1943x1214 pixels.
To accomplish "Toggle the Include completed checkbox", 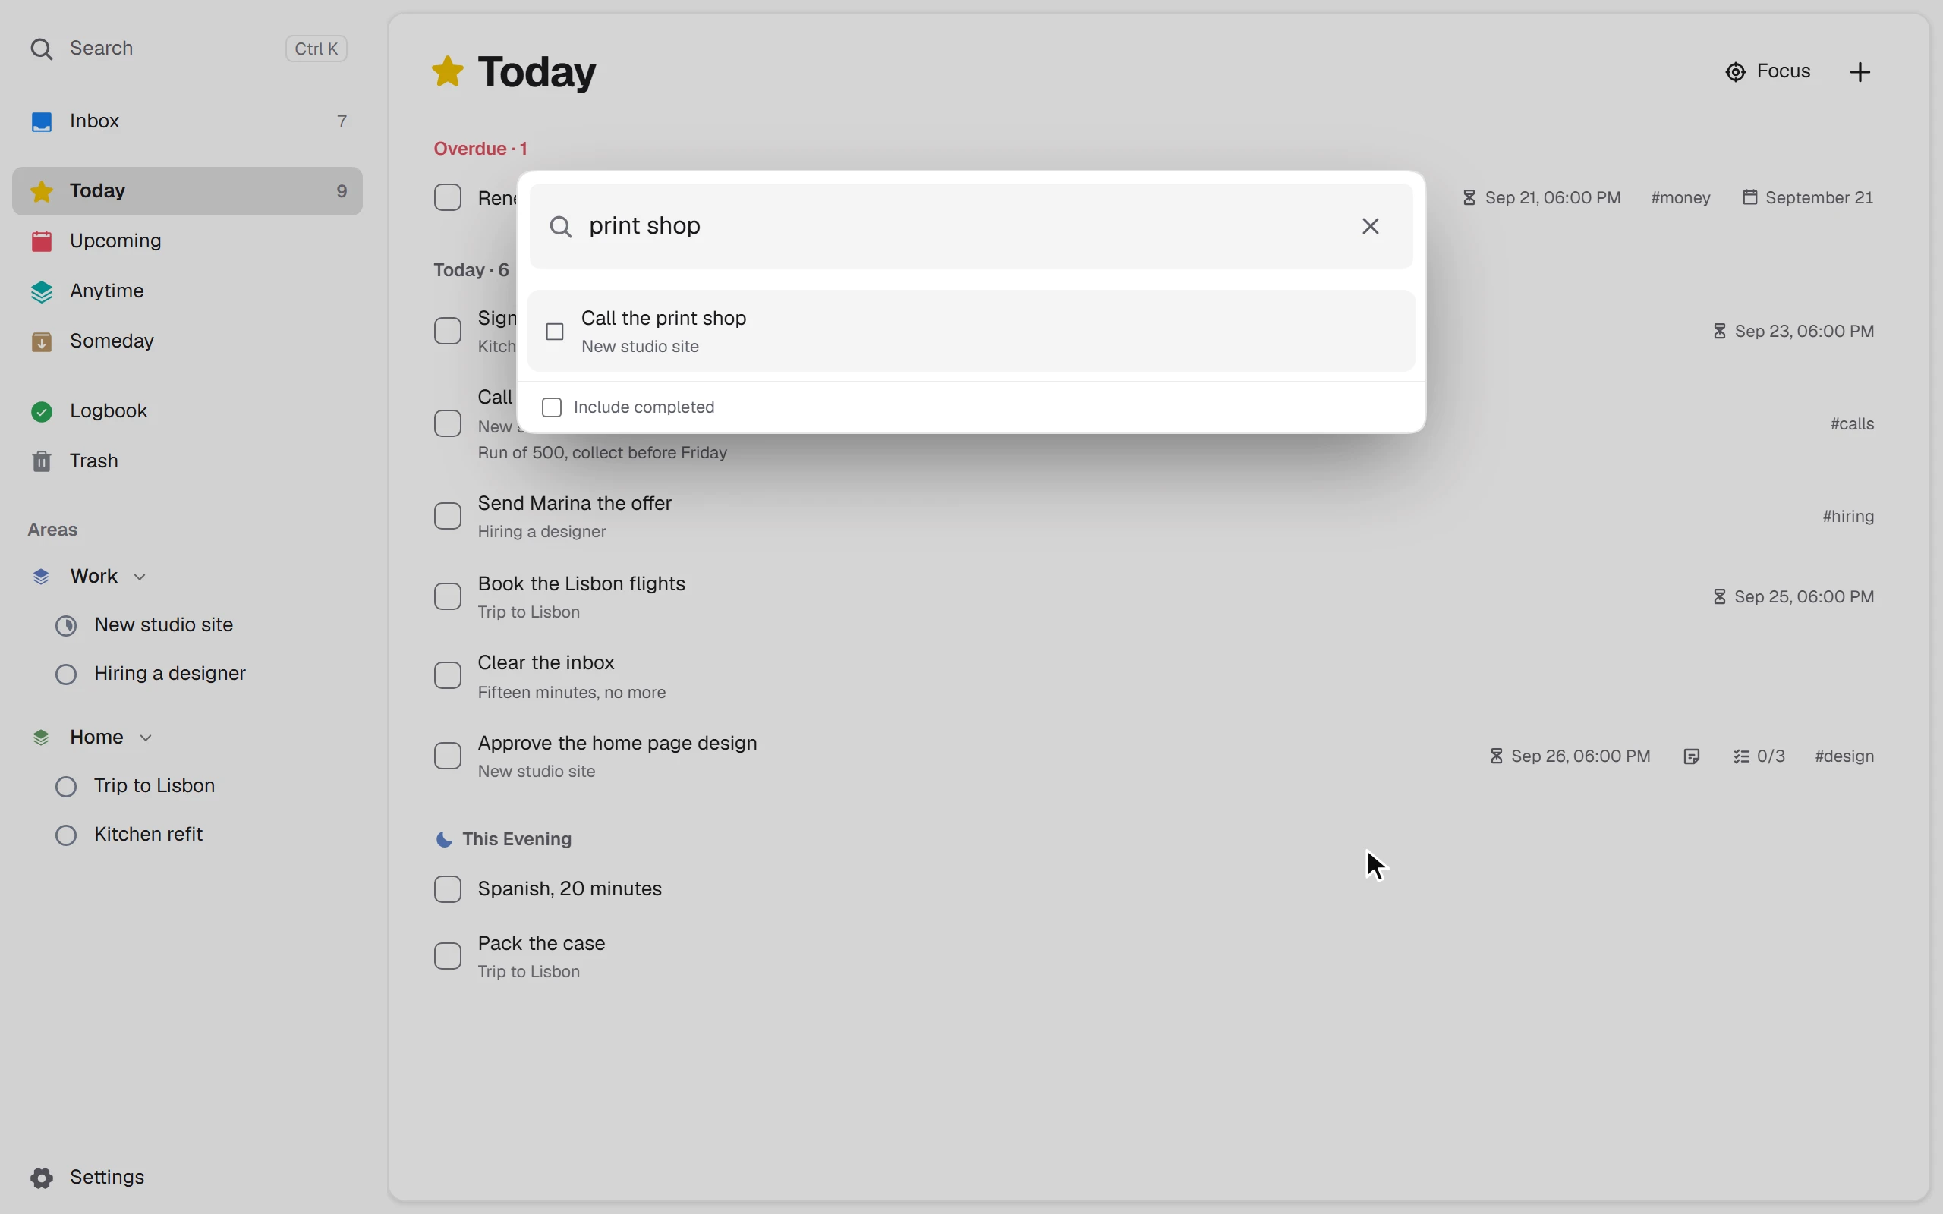I will [x=552, y=408].
